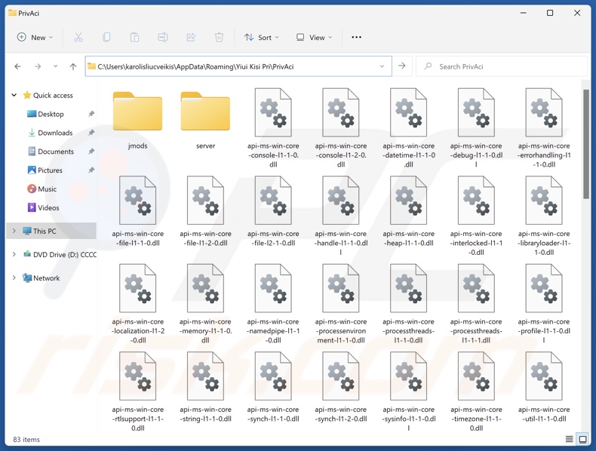Select api-ms-win-core-util-l1-1-0.dll file icon

click(544, 376)
